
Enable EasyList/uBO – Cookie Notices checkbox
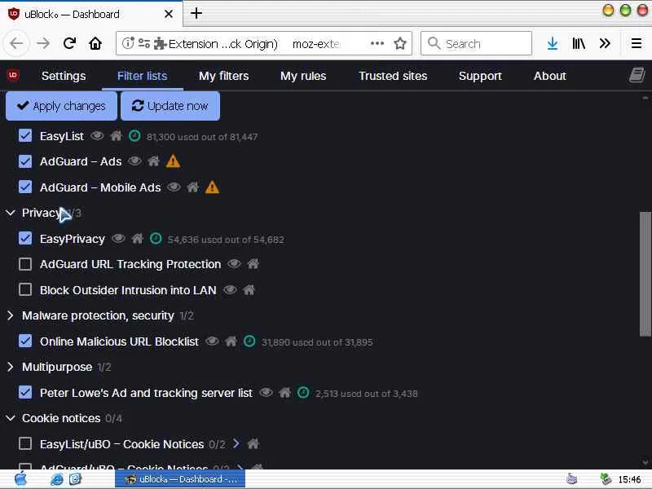pyautogui.click(x=25, y=443)
